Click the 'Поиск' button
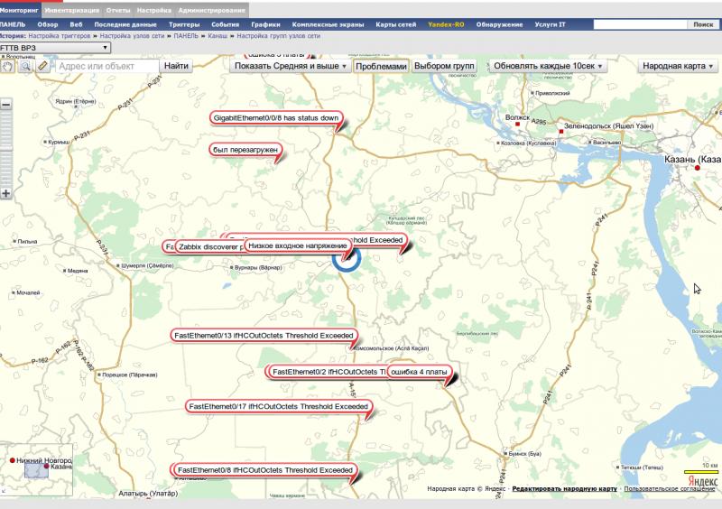The width and height of the screenshot is (722, 509). click(x=703, y=24)
